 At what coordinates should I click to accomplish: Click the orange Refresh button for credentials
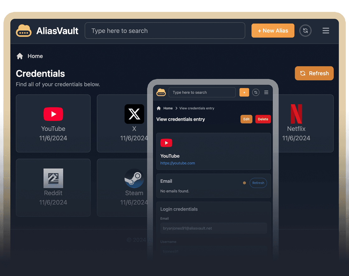[x=314, y=73]
